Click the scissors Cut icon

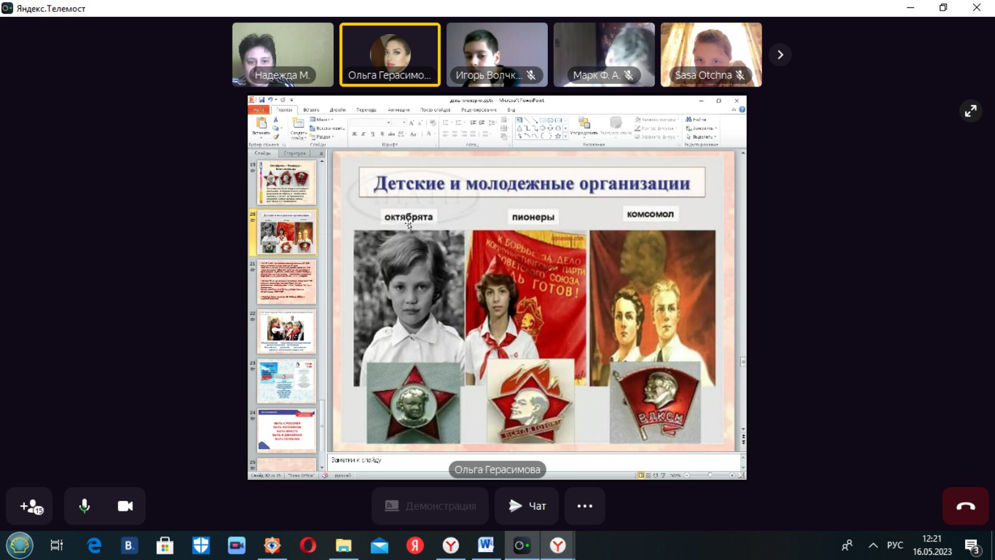pyautogui.click(x=275, y=119)
